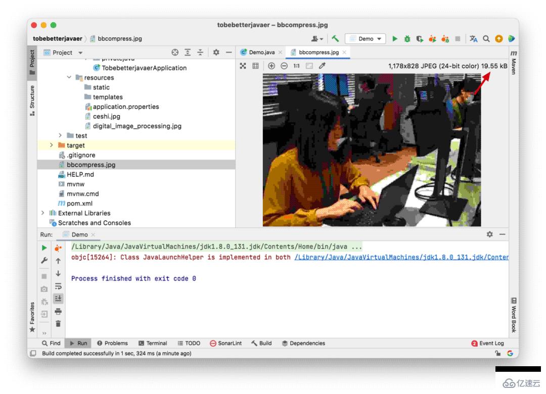Click the JDK path link in console
Viewport: 546px width, 394px height.
point(401,257)
